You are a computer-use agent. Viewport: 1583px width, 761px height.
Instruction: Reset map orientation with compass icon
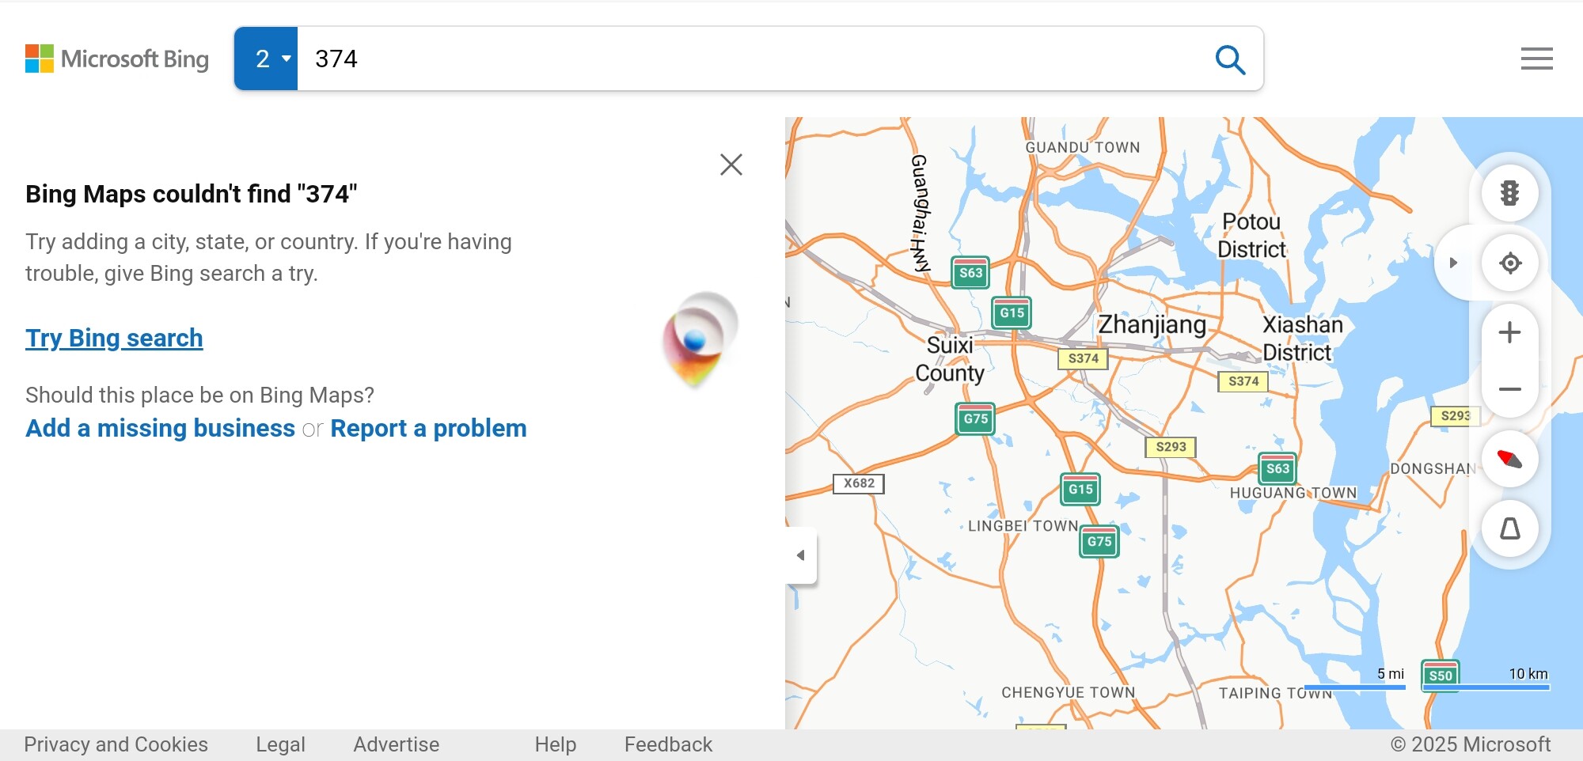point(1509,459)
